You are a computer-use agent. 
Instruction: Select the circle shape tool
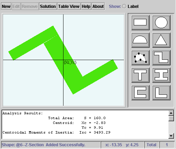[161, 23]
